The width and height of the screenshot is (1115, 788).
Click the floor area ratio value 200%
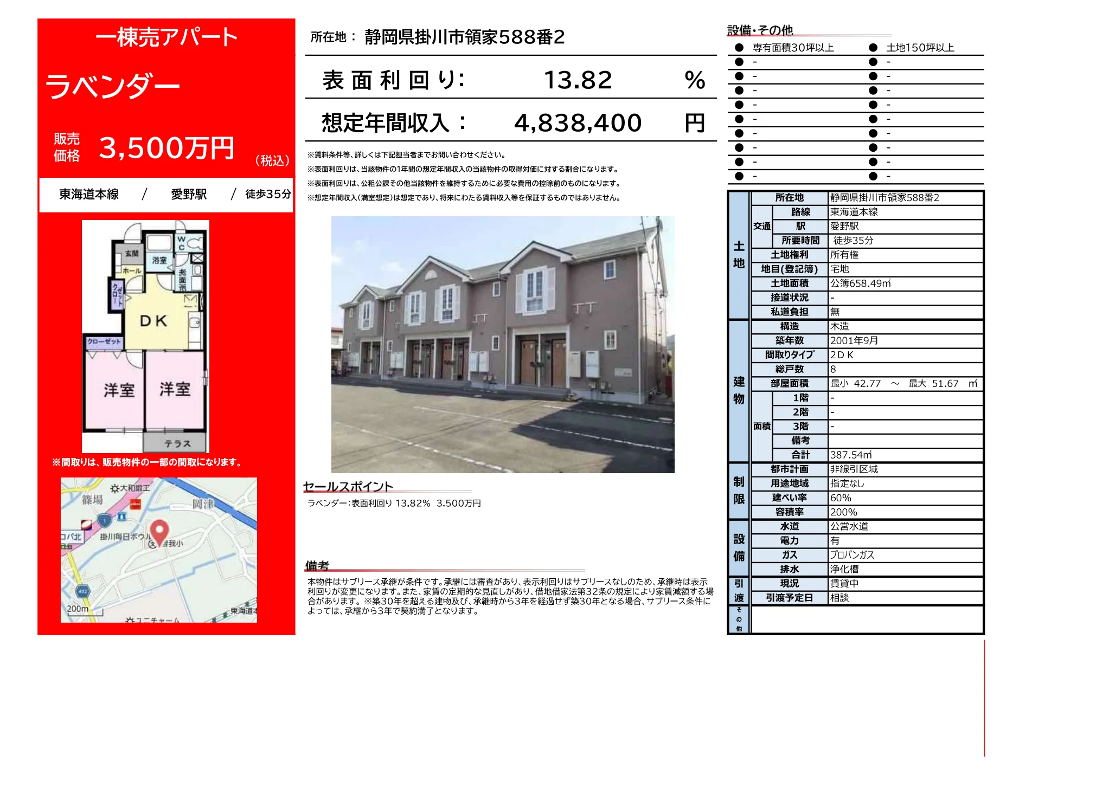click(844, 512)
